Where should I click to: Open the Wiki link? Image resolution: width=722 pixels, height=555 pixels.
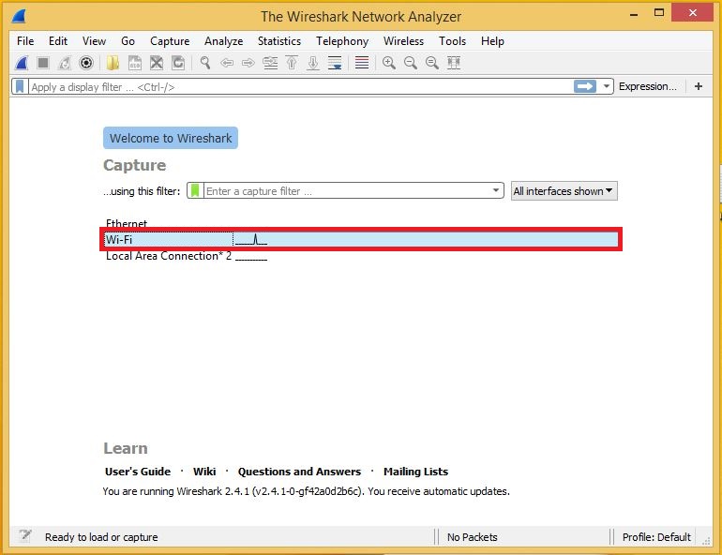click(x=204, y=472)
